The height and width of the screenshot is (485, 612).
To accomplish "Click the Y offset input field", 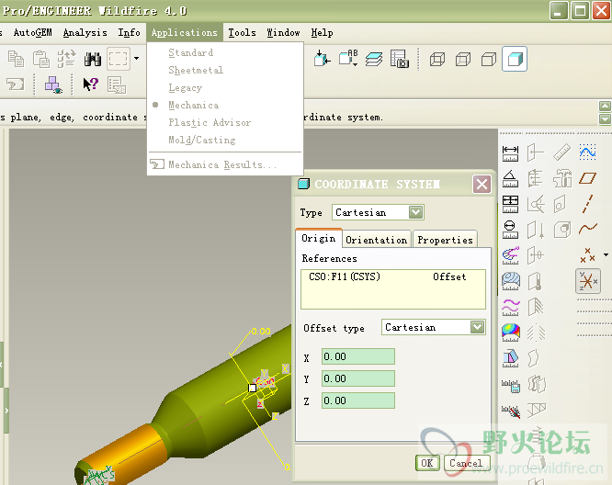I will 357,378.
